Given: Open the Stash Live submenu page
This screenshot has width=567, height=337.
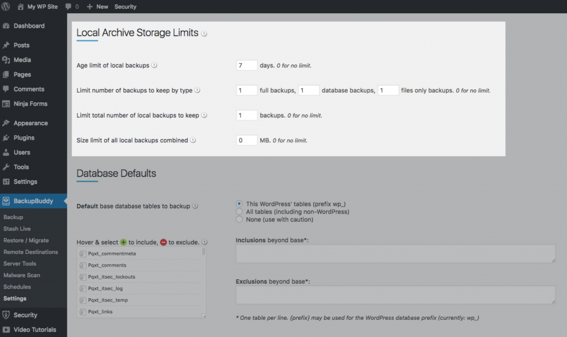Looking at the screenshot, I should coord(17,228).
